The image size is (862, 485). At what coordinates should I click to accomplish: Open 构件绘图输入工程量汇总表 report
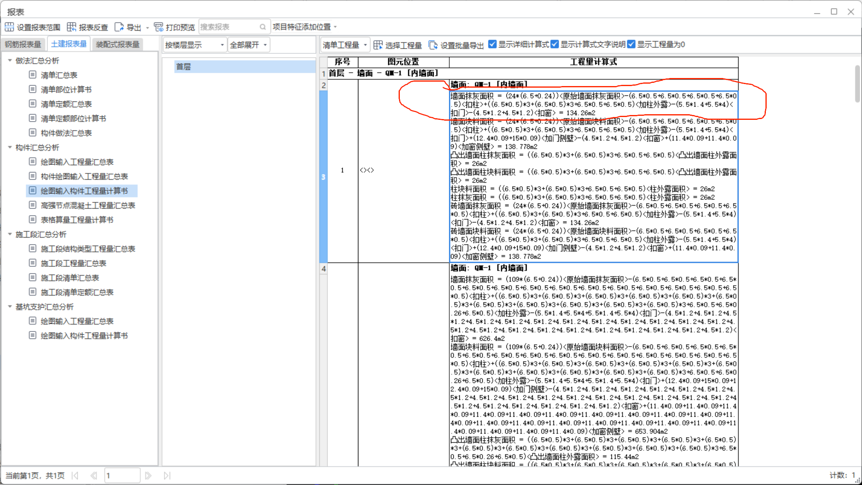84,176
